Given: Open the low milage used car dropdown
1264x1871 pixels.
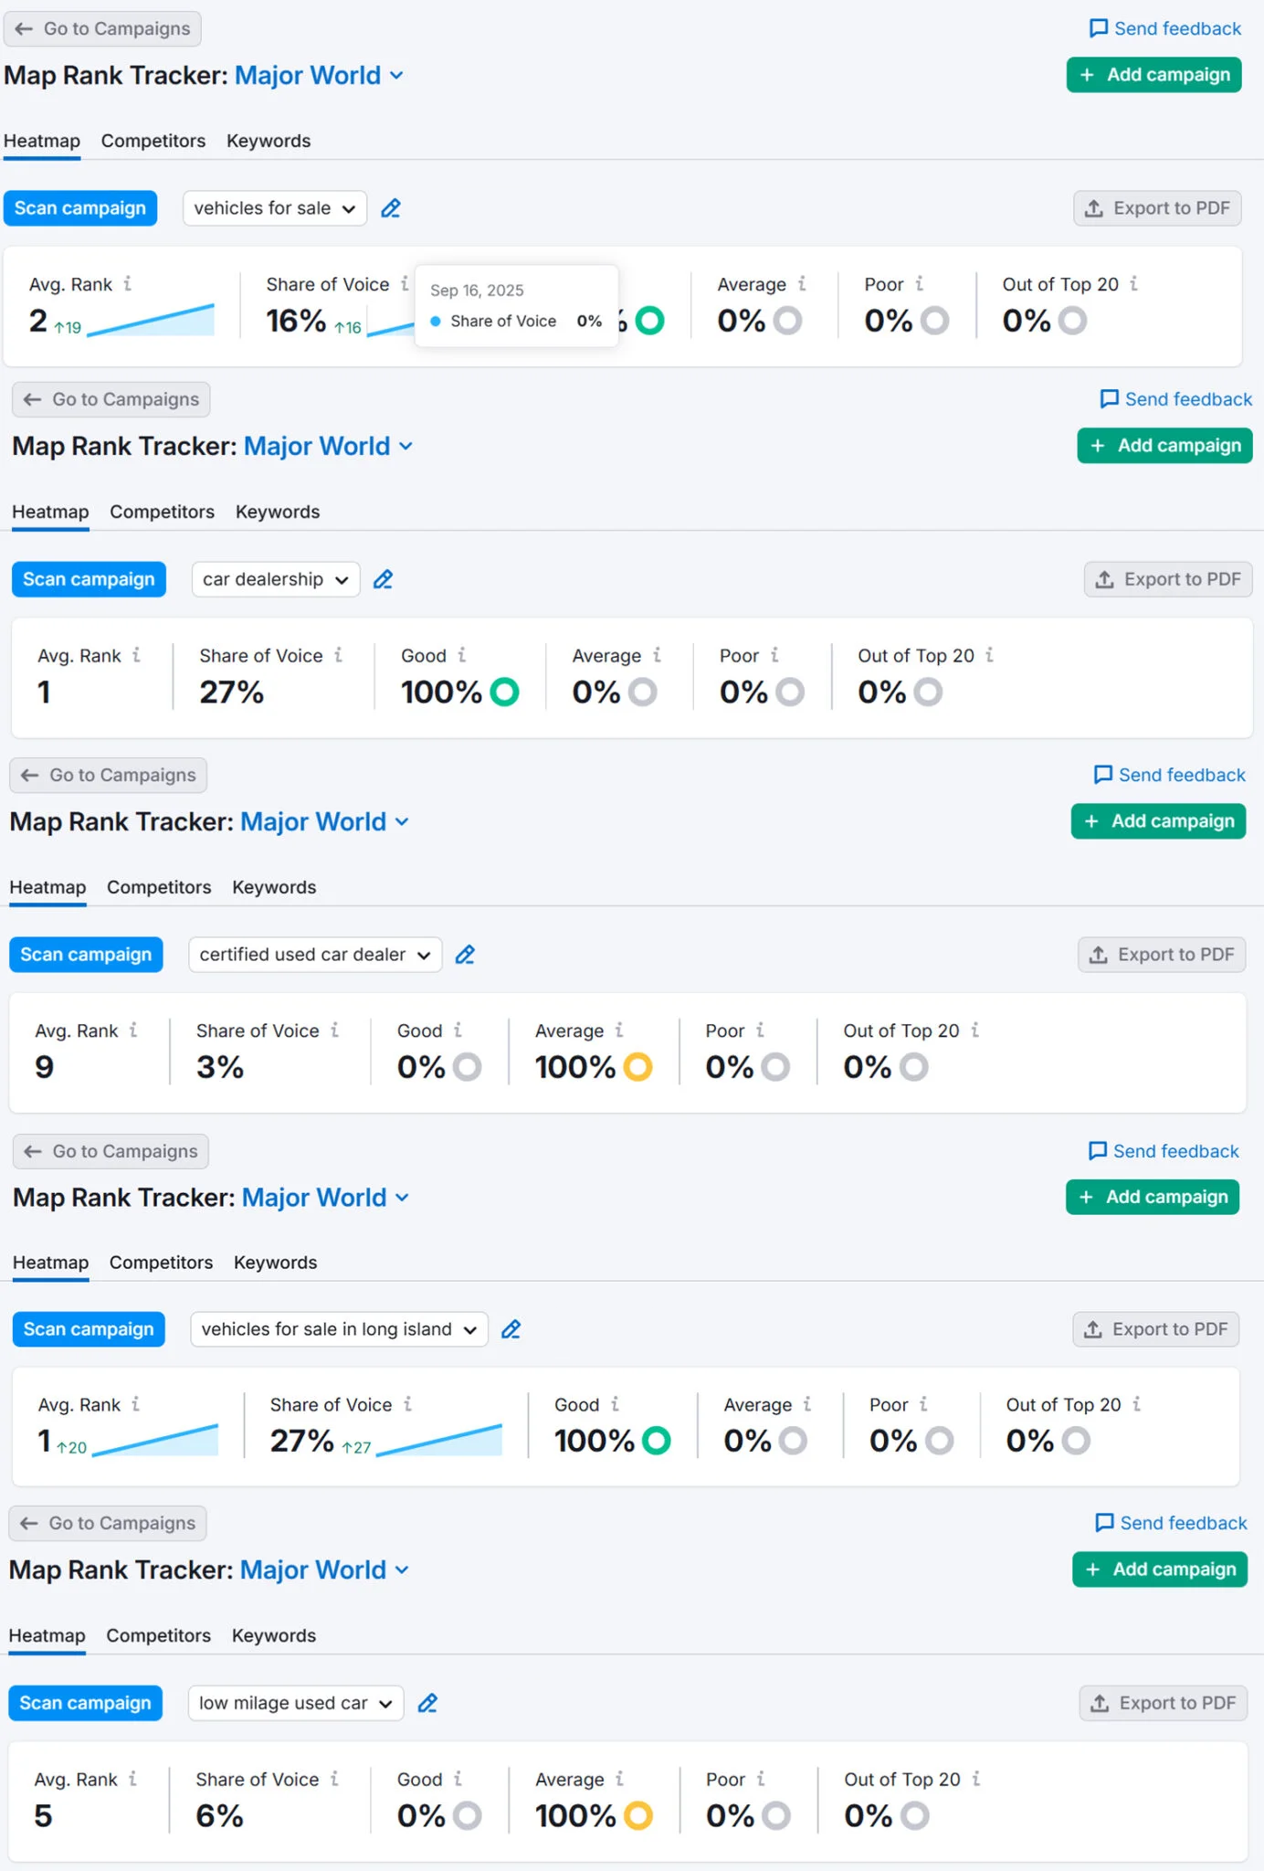Looking at the screenshot, I should tap(296, 1703).
